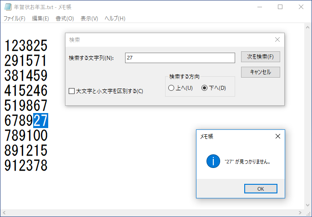Close the メモ帳 message box with X
This screenshot has height=217, width=312.
point(278,136)
